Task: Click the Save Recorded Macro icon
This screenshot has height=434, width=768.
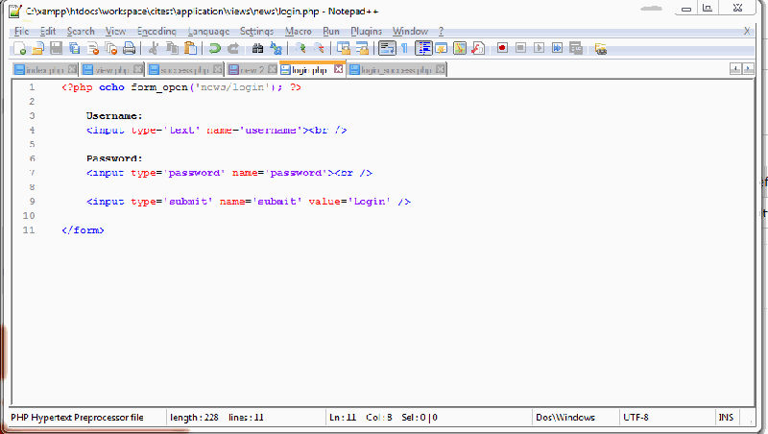Action: click(576, 48)
